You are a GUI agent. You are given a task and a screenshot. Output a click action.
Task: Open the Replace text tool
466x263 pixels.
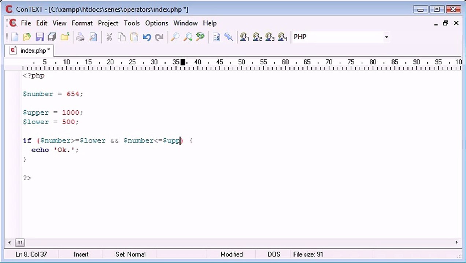pyautogui.click(x=200, y=37)
